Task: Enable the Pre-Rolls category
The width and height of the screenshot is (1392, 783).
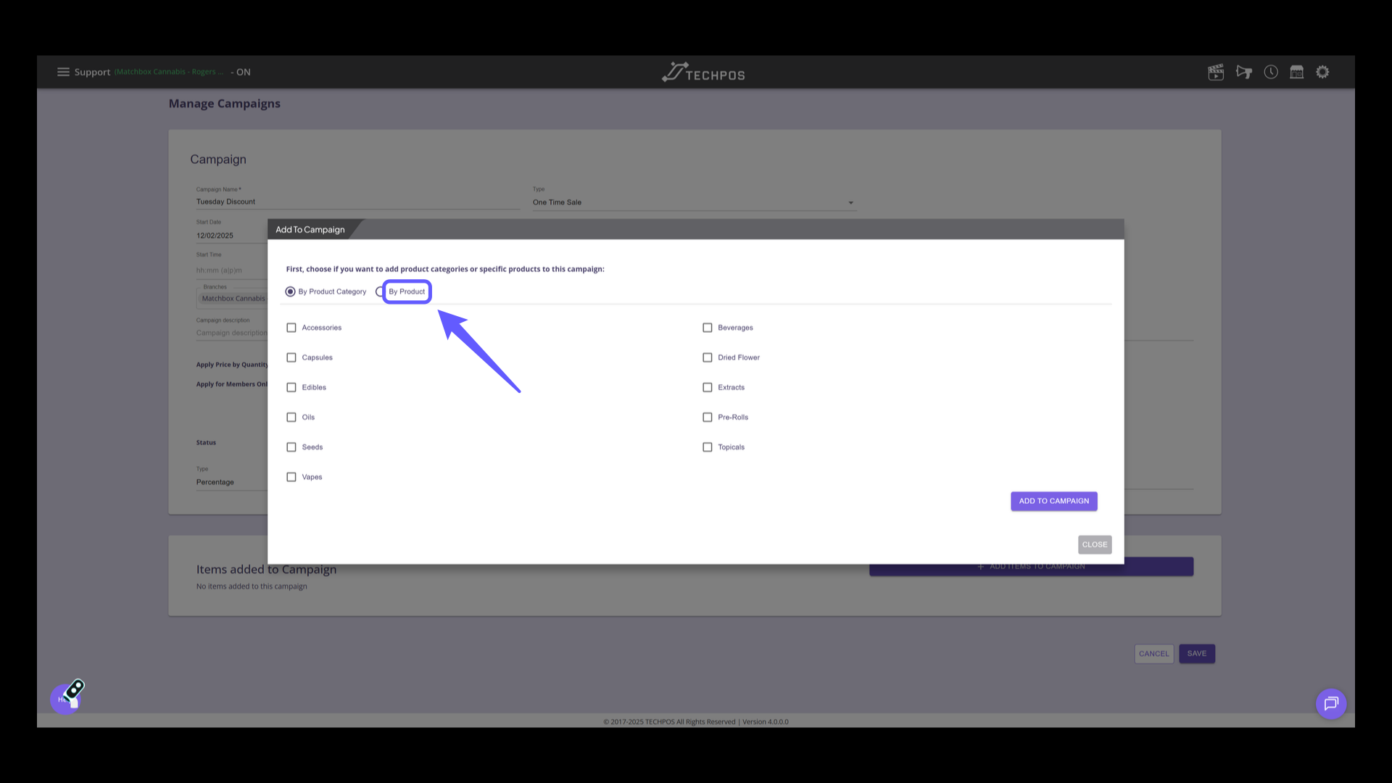Action: 708,417
